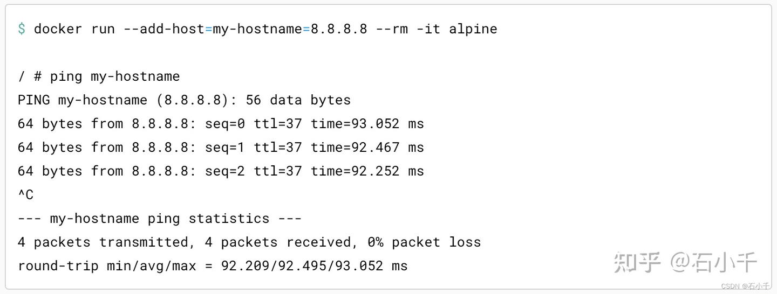
Task: Click the seq=2 ping reply line
Action: tap(221, 171)
